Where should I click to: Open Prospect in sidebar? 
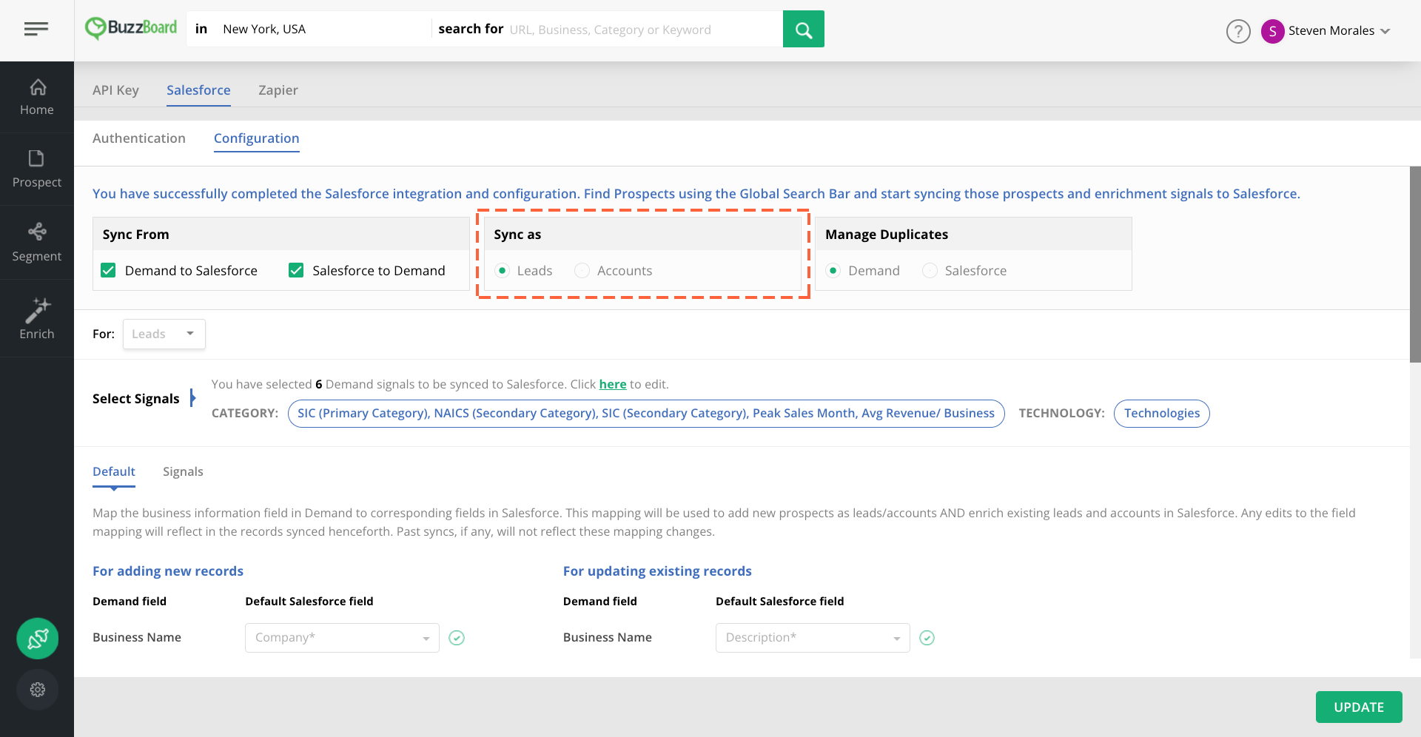[x=37, y=169]
